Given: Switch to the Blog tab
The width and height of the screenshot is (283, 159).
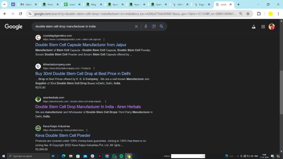Looking at the screenshot, I should [x=93, y=4].
